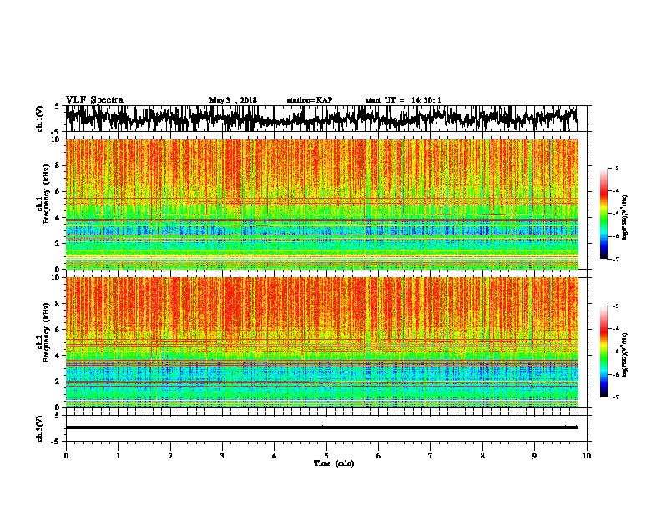Image resolution: width=661 pixels, height=511 pixels.
Task: Click time axis tick label "3"
Action: point(222,456)
